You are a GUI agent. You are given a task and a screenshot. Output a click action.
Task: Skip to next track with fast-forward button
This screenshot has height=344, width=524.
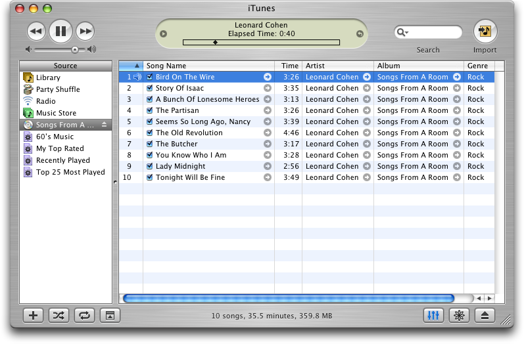coord(85,32)
